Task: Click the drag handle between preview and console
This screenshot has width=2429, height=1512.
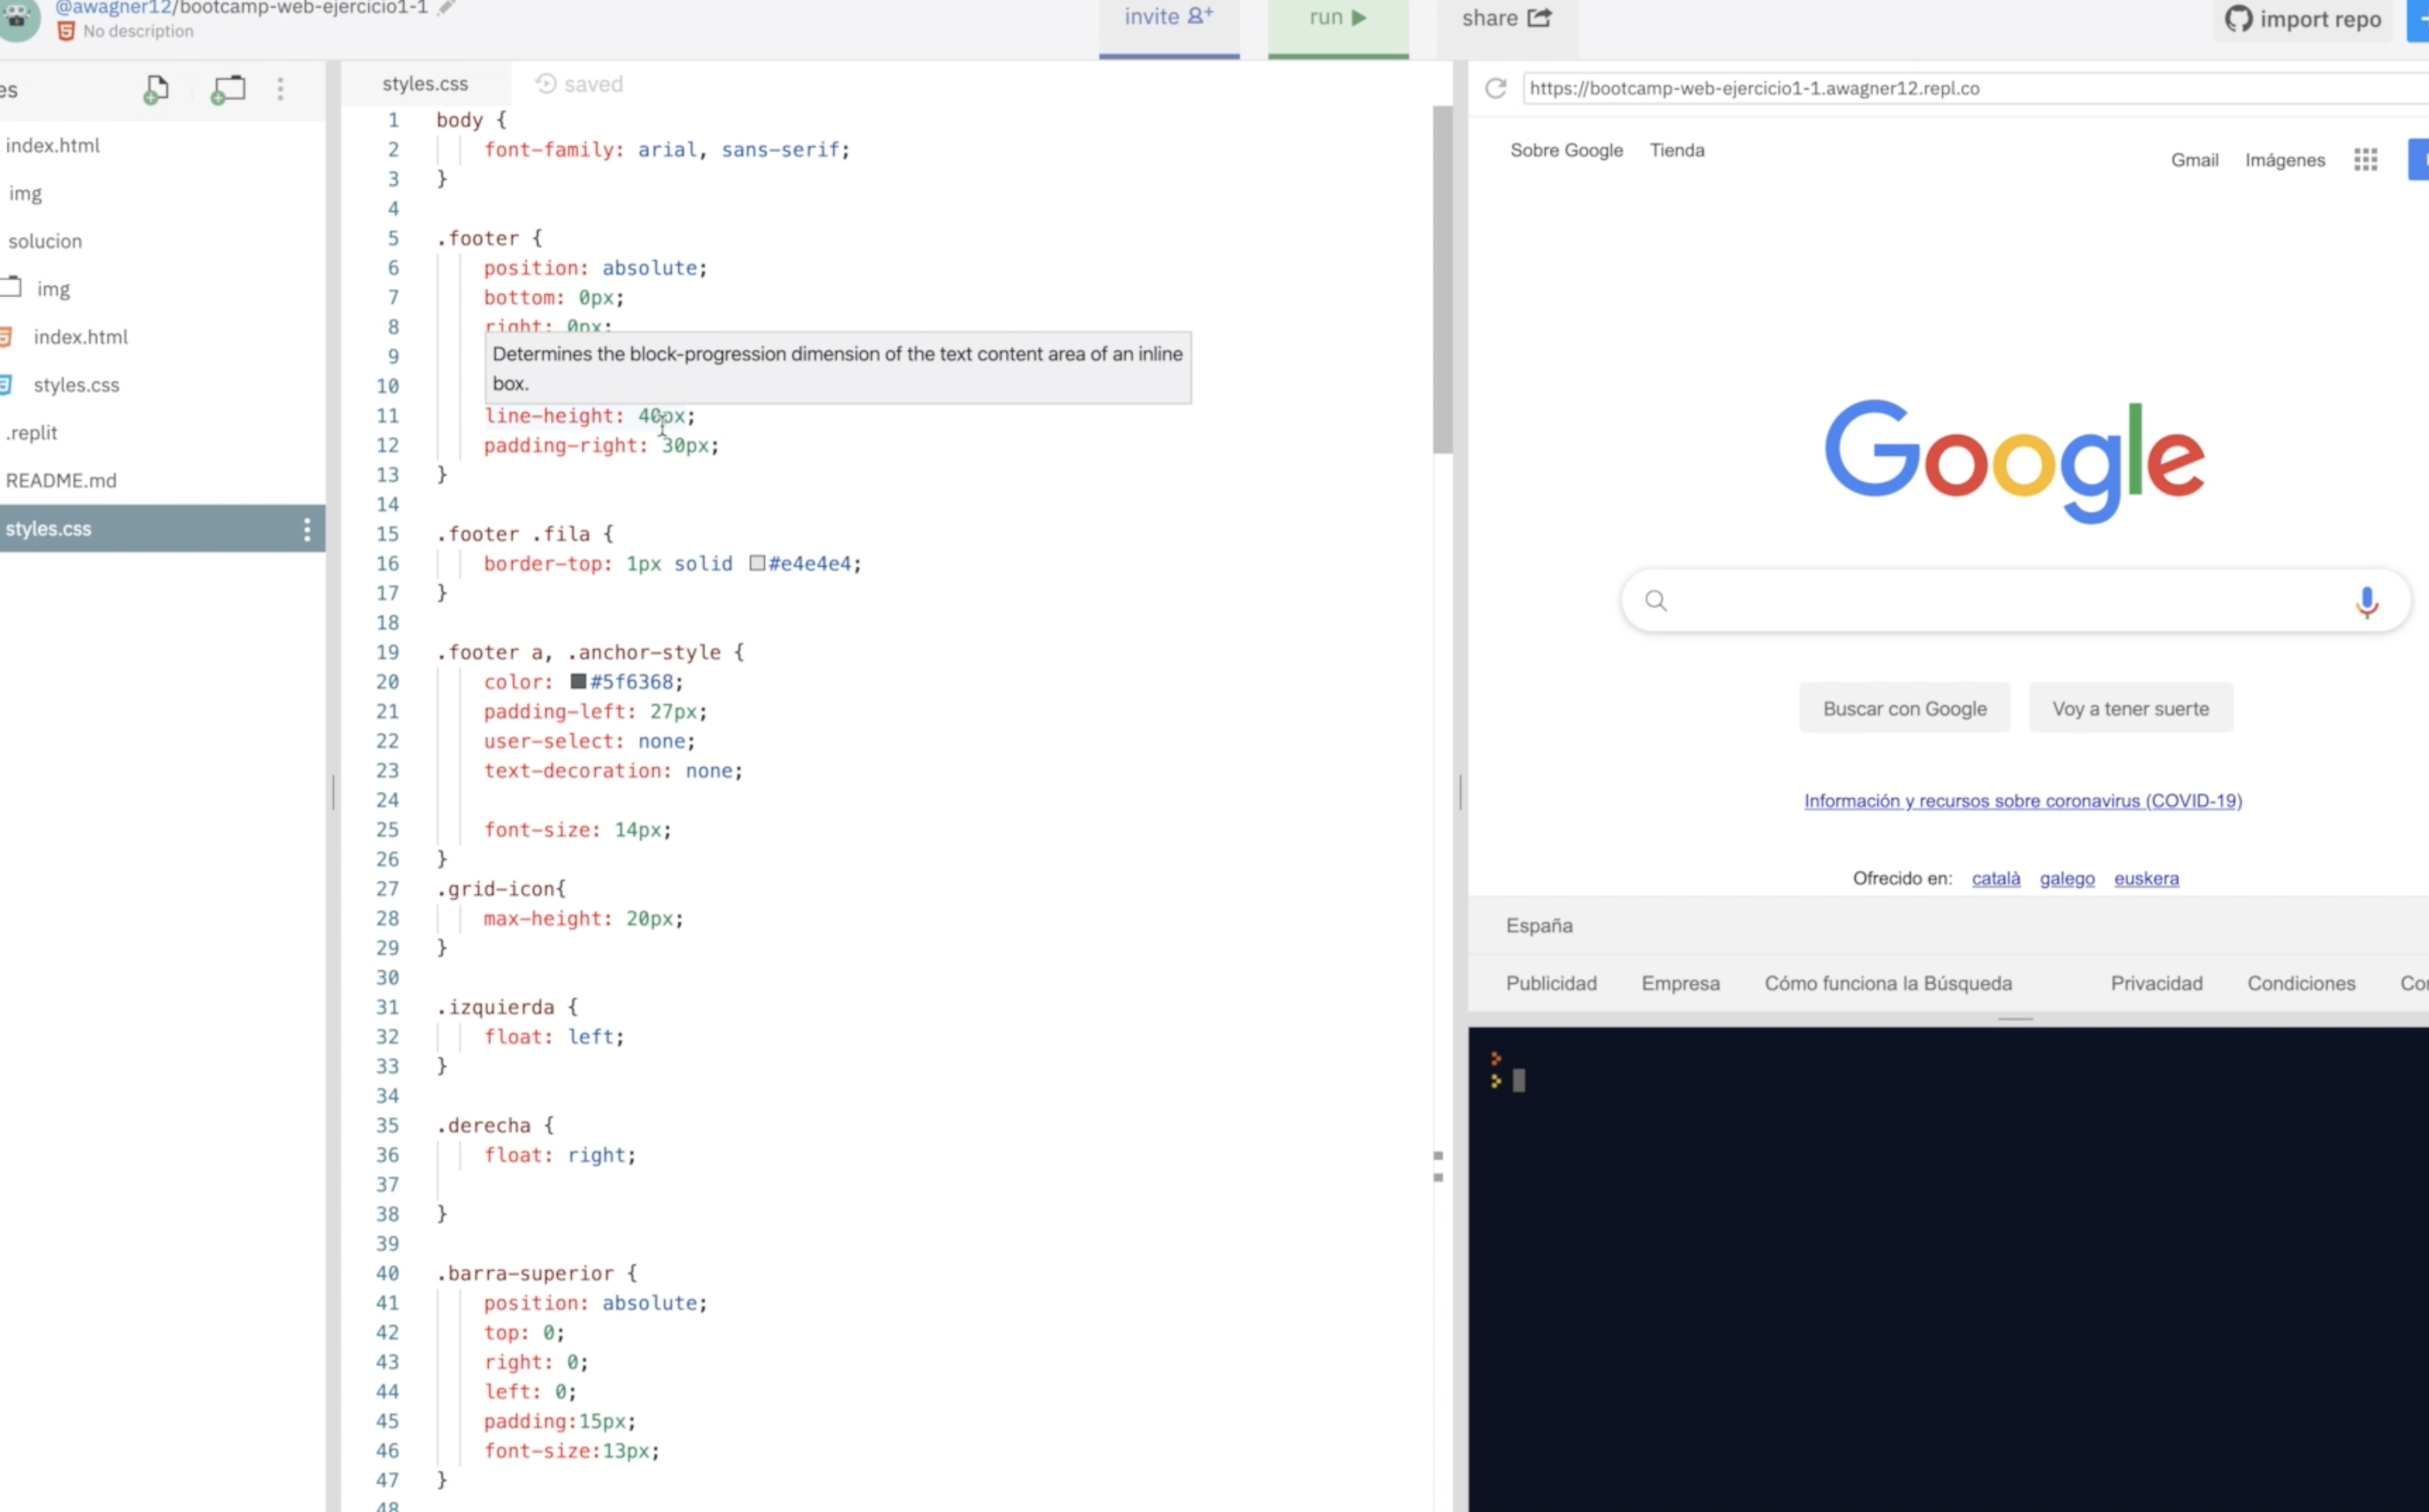Action: tap(2015, 1019)
